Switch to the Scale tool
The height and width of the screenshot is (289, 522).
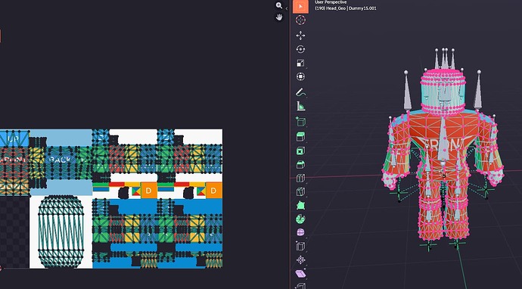click(300, 63)
